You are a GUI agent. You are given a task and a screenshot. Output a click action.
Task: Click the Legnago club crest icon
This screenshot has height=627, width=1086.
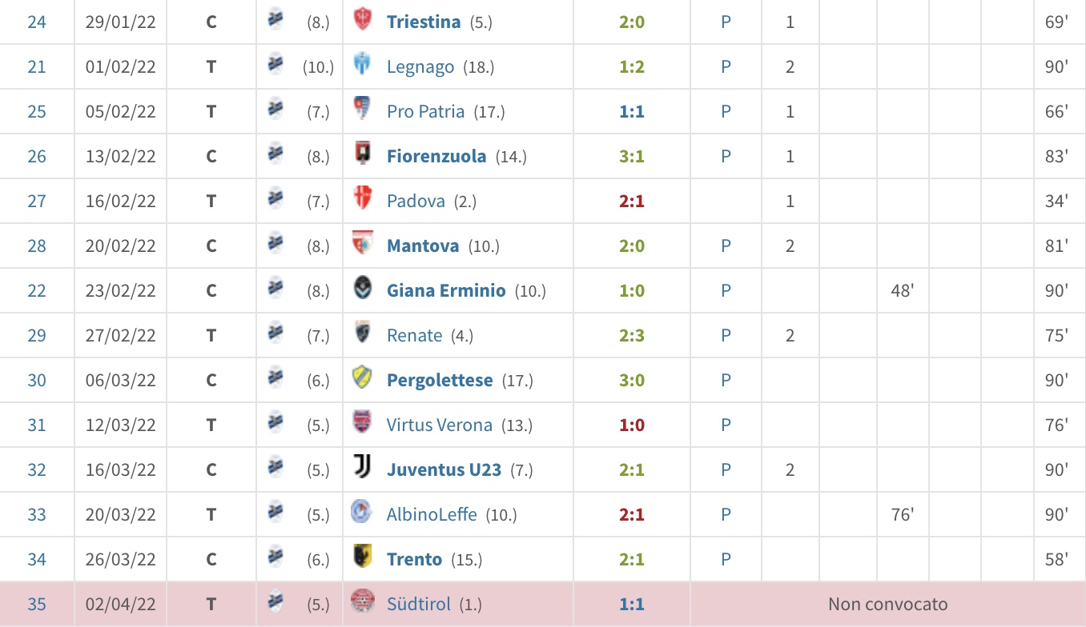(362, 66)
